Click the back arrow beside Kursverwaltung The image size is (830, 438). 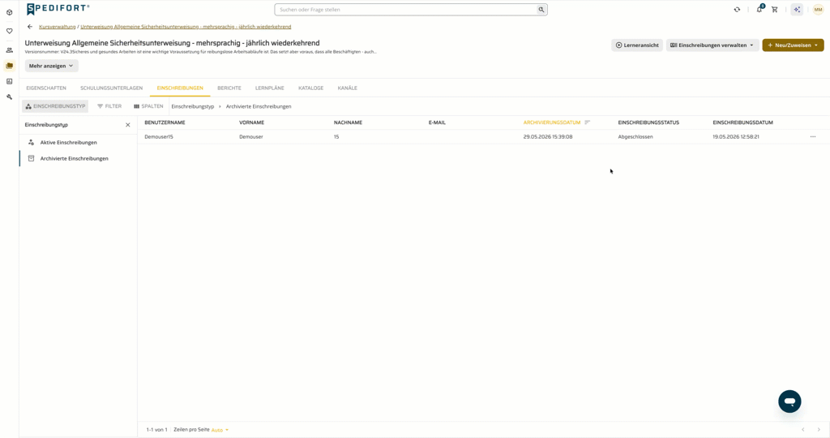(30, 27)
